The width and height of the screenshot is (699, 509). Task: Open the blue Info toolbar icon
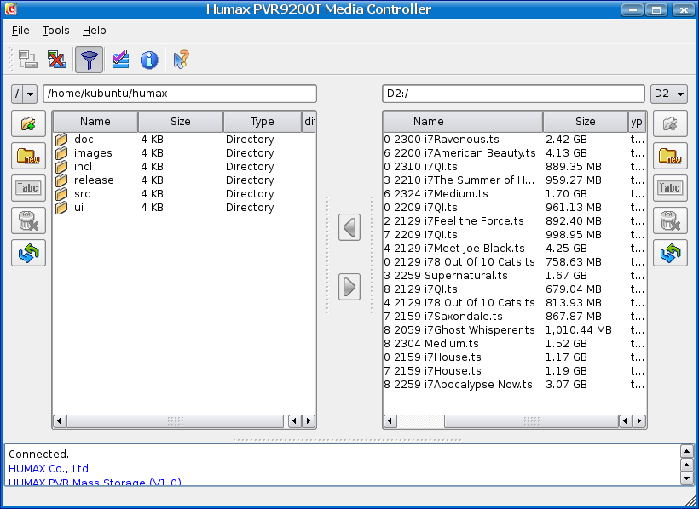(149, 60)
